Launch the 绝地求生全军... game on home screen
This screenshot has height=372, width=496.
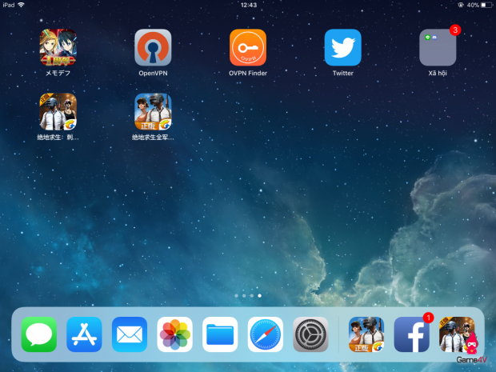(153, 112)
